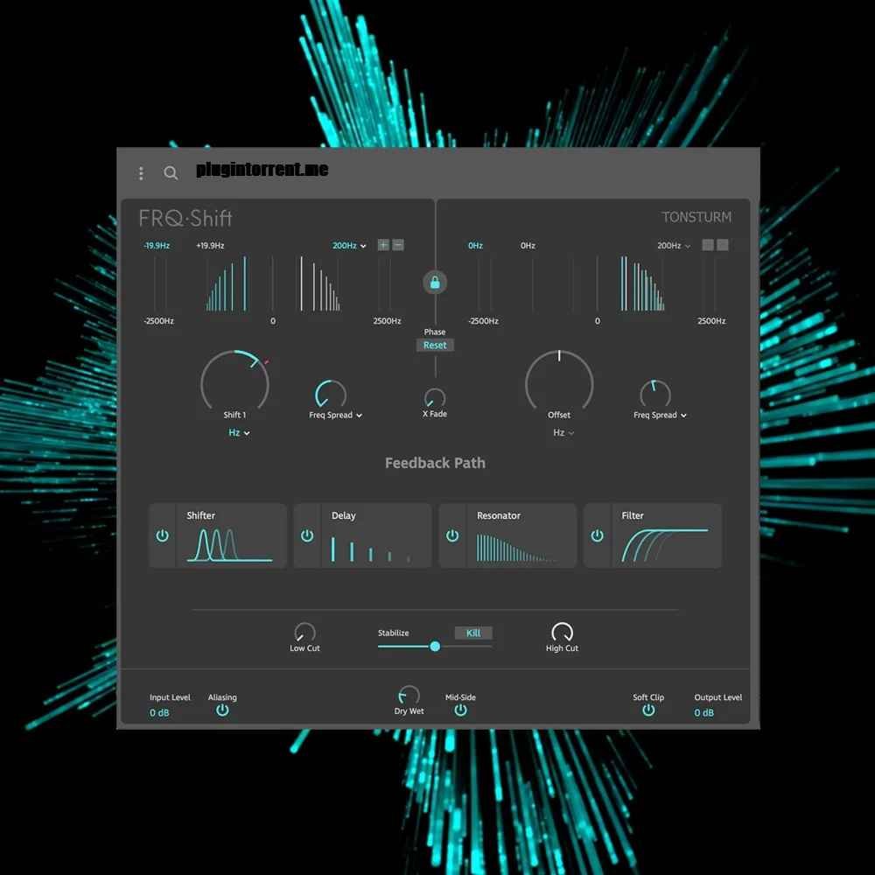Image resolution: width=875 pixels, height=875 pixels.
Task: Click the search magnifier icon
Action: [171, 173]
